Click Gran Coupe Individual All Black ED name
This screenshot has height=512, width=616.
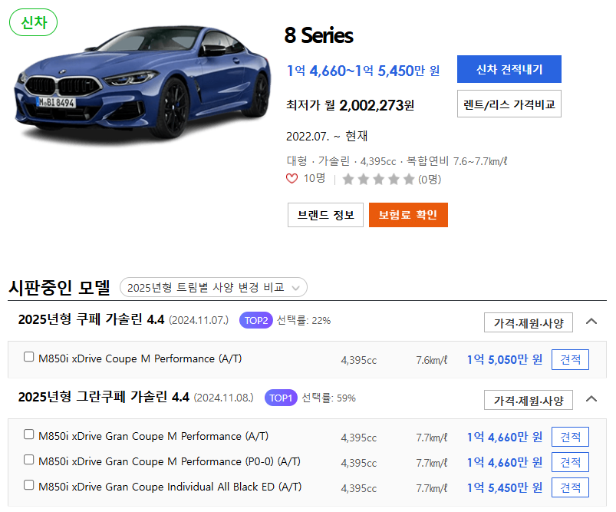coord(170,487)
